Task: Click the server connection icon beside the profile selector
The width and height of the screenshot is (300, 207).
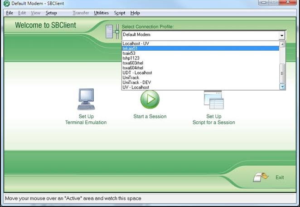Action: coord(112,32)
